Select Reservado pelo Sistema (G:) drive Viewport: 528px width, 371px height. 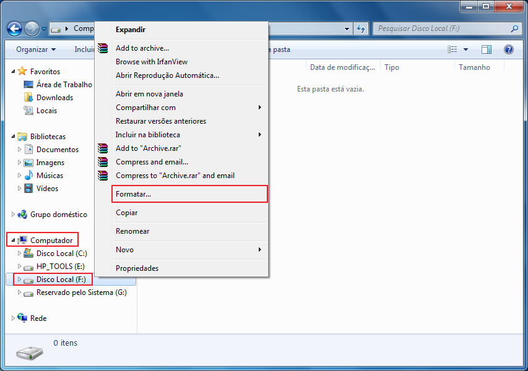pos(81,292)
